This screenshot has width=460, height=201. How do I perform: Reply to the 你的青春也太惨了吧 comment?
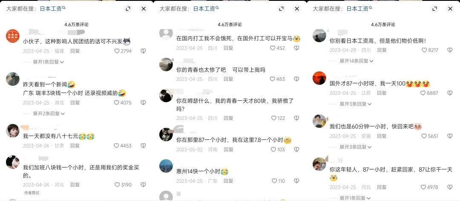pos(228,79)
